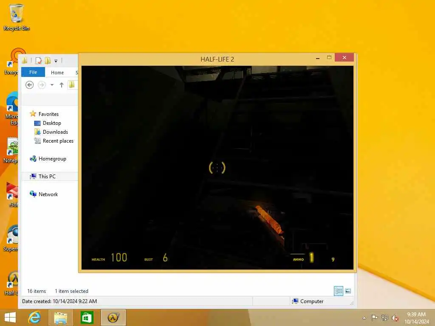Viewport: 435px width, 326px height.
Task: Select Homegroup in navigation pane
Action: (x=48, y=159)
